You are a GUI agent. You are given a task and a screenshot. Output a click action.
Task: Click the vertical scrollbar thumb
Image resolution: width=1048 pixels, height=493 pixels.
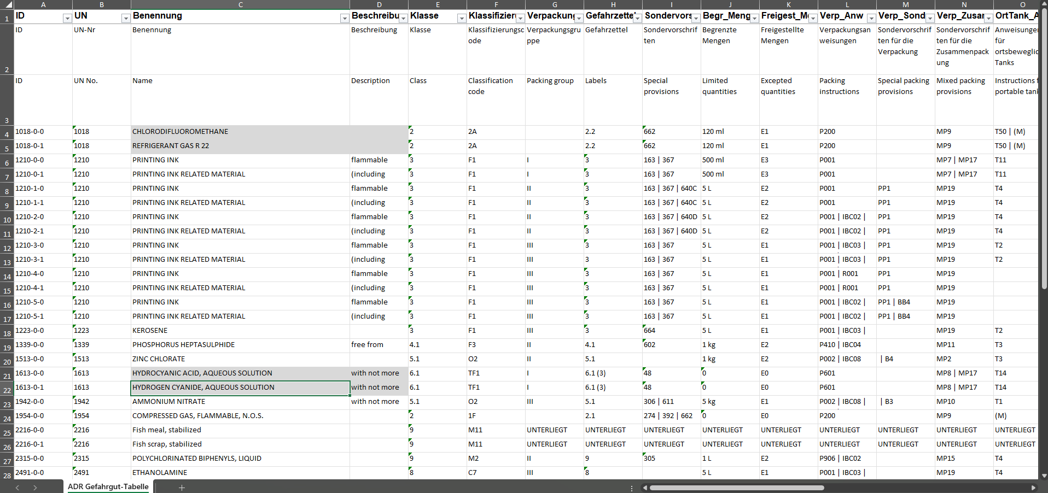1043,148
